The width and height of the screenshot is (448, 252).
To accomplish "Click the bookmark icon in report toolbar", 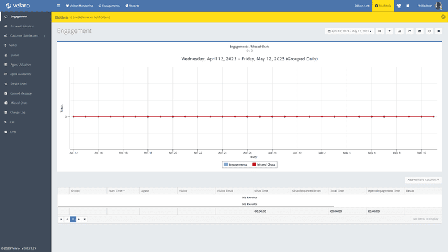I will click(x=439, y=30).
